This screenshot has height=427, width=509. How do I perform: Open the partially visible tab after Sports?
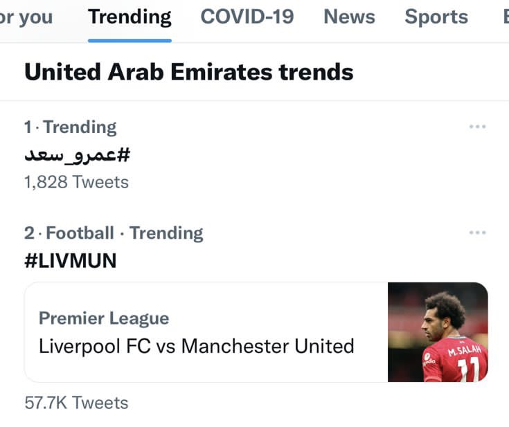(x=505, y=17)
